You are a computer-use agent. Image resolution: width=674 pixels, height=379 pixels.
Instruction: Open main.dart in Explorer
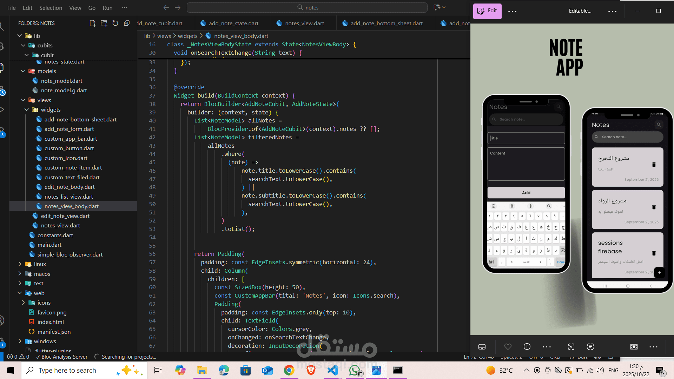[x=49, y=245]
